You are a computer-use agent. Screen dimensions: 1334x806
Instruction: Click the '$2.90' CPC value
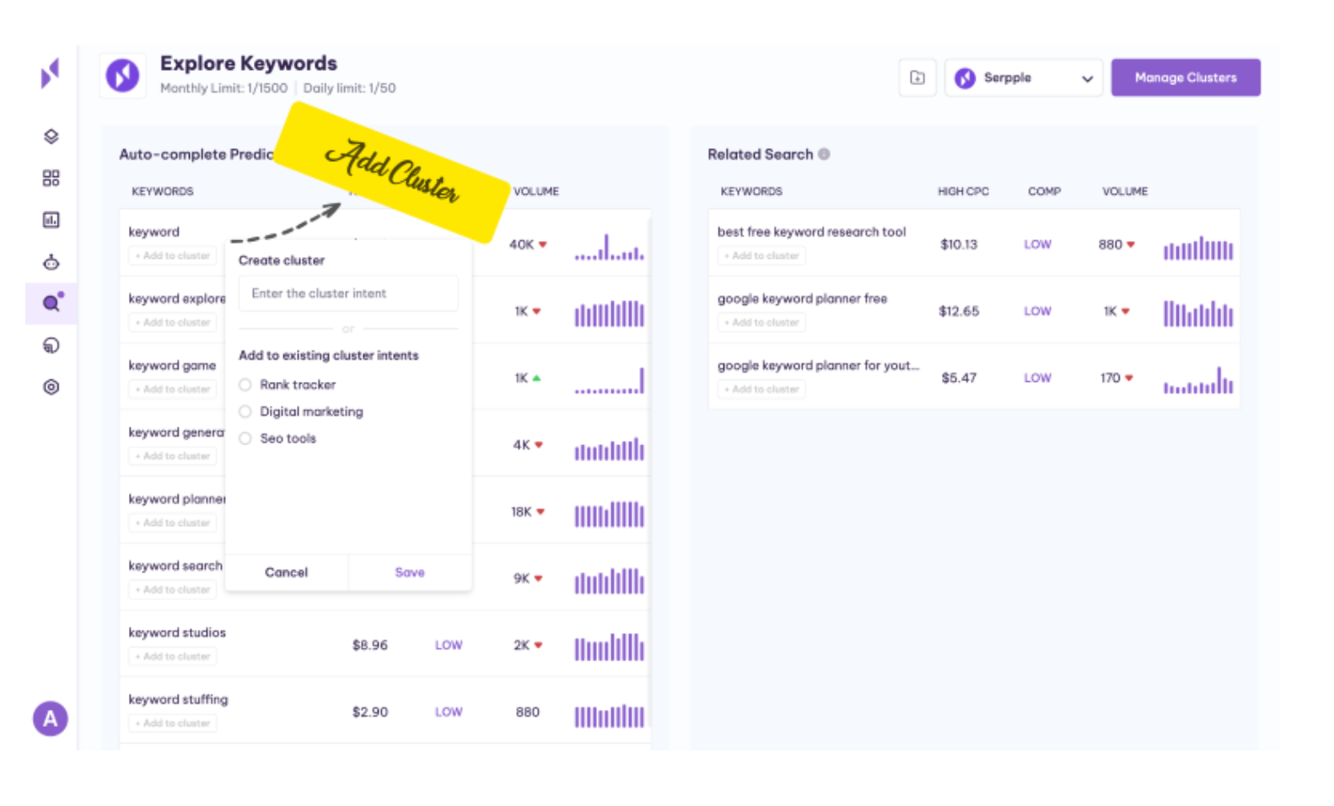pos(370,712)
